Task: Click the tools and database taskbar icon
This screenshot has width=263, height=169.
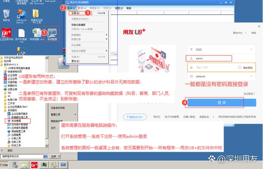Action: (x=54, y=165)
